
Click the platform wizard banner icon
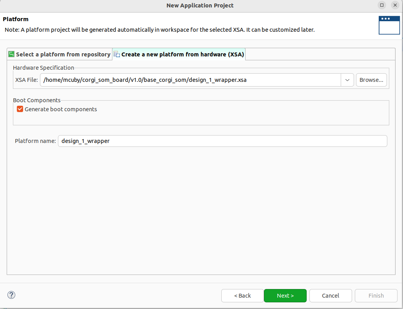click(389, 25)
